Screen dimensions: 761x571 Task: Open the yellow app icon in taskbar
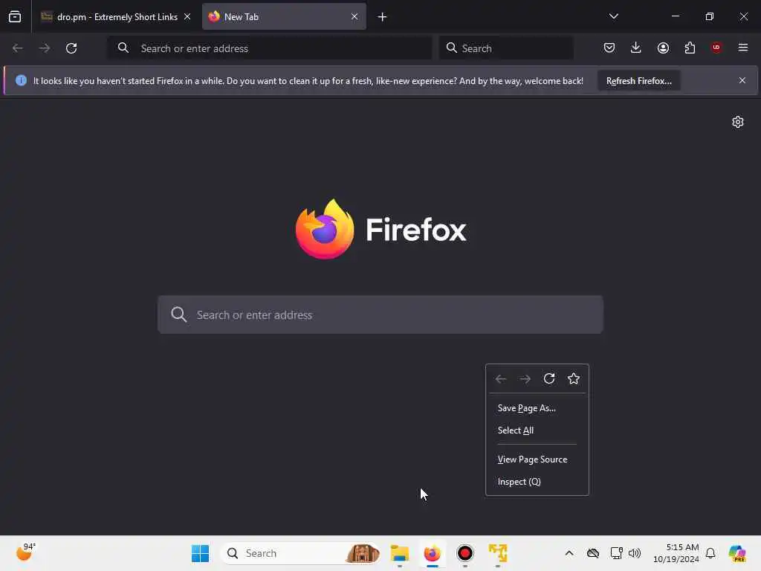click(x=498, y=553)
